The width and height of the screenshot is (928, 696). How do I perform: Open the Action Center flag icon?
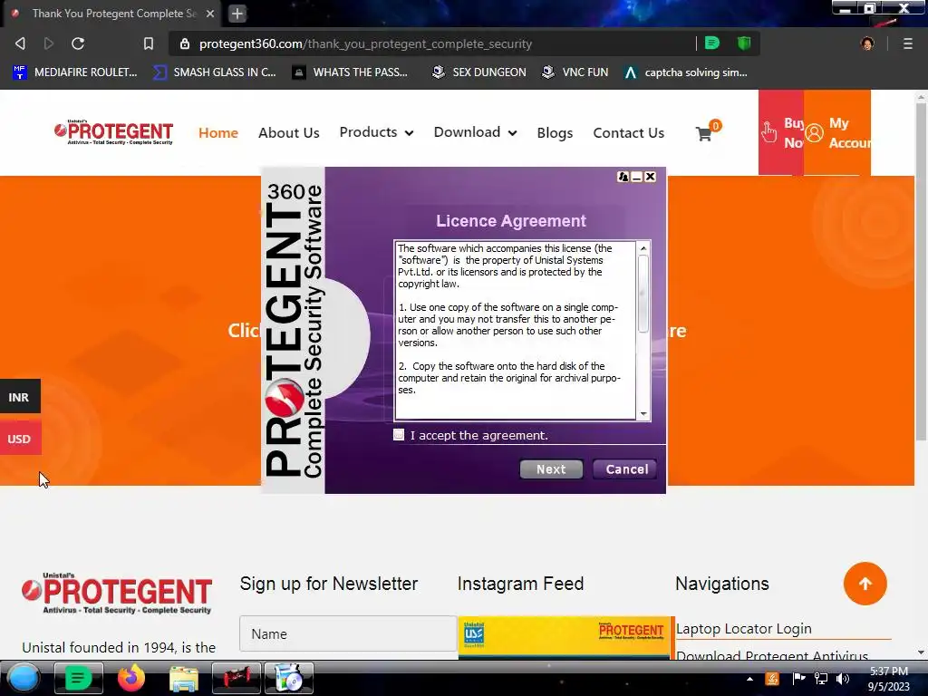798,679
